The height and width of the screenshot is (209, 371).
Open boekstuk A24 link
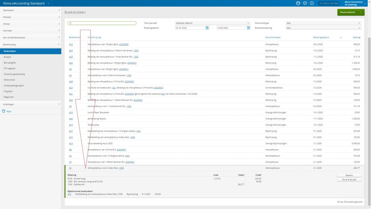pyautogui.click(x=71, y=51)
